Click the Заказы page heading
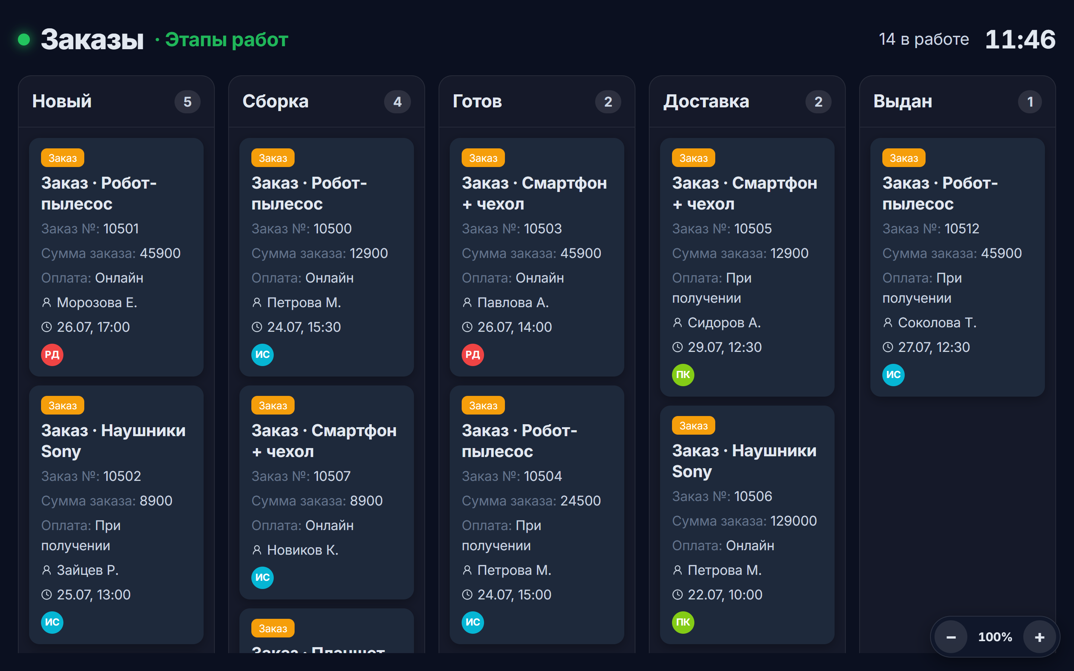The image size is (1074, 671). (92, 40)
